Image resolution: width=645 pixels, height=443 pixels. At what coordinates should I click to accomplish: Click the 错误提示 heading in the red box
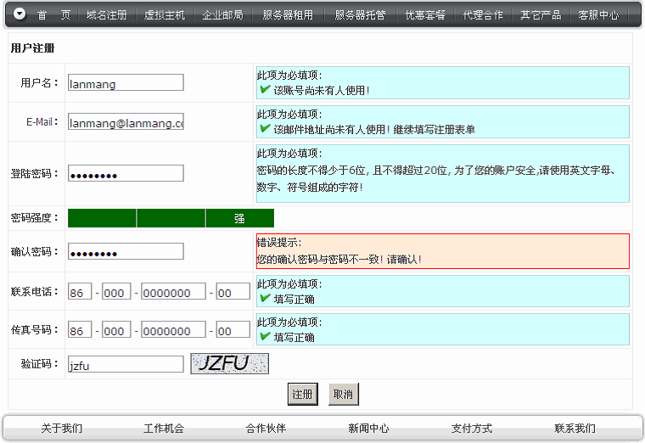[279, 243]
